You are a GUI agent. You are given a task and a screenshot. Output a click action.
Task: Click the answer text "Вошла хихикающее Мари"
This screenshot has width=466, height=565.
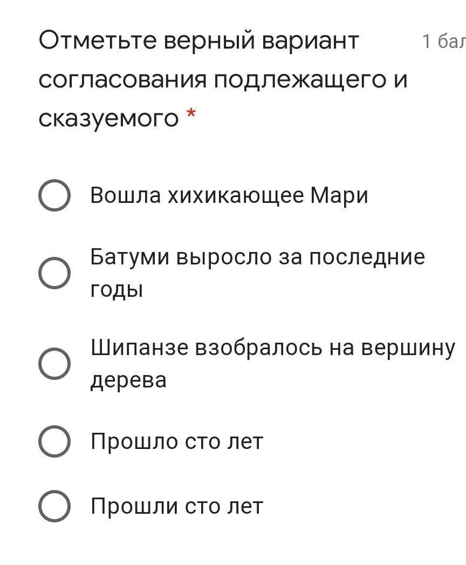229,195
